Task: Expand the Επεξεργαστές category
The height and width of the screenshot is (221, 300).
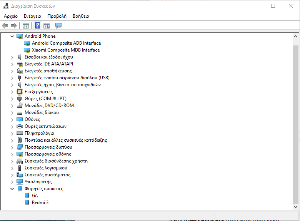Action: [x=13, y=92]
